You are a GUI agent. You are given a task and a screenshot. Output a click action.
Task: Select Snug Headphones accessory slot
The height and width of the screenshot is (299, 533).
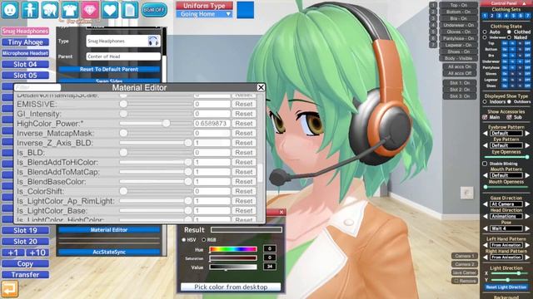(25, 31)
